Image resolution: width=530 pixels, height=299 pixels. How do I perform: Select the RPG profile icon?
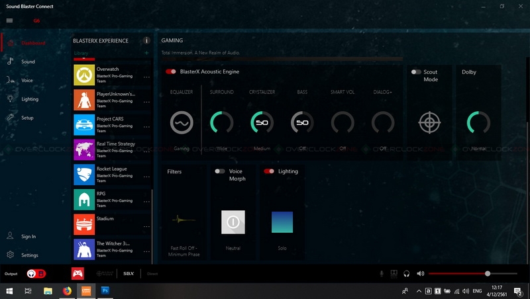[84, 200]
